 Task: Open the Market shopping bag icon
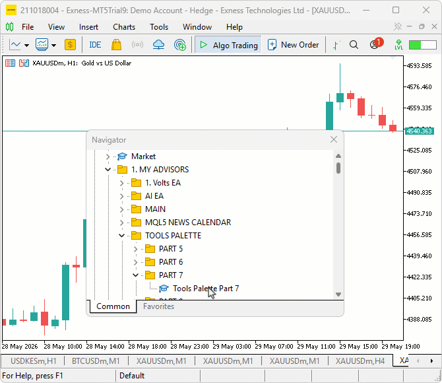pyautogui.click(x=116, y=45)
